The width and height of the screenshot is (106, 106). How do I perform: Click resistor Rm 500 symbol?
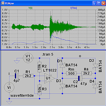coord(71,73)
